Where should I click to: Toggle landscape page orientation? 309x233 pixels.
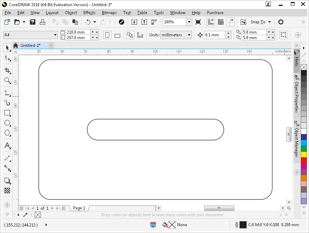point(117,35)
